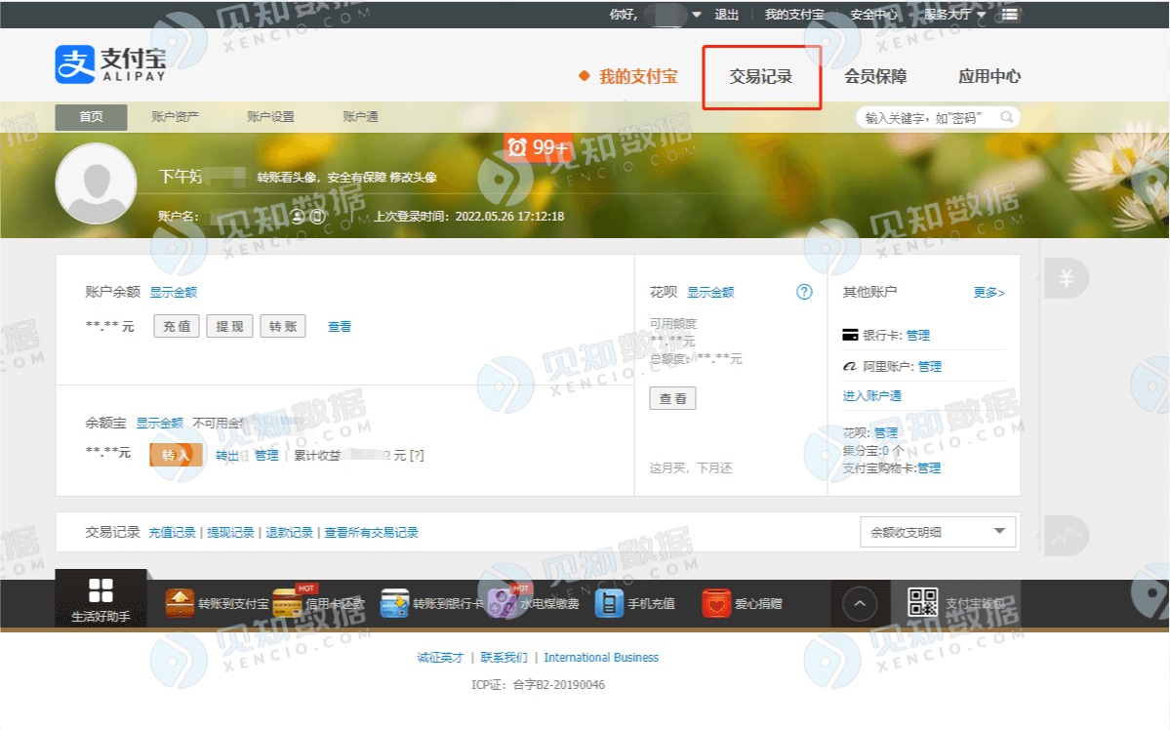Switch to the 交易记录 tab

click(x=761, y=76)
